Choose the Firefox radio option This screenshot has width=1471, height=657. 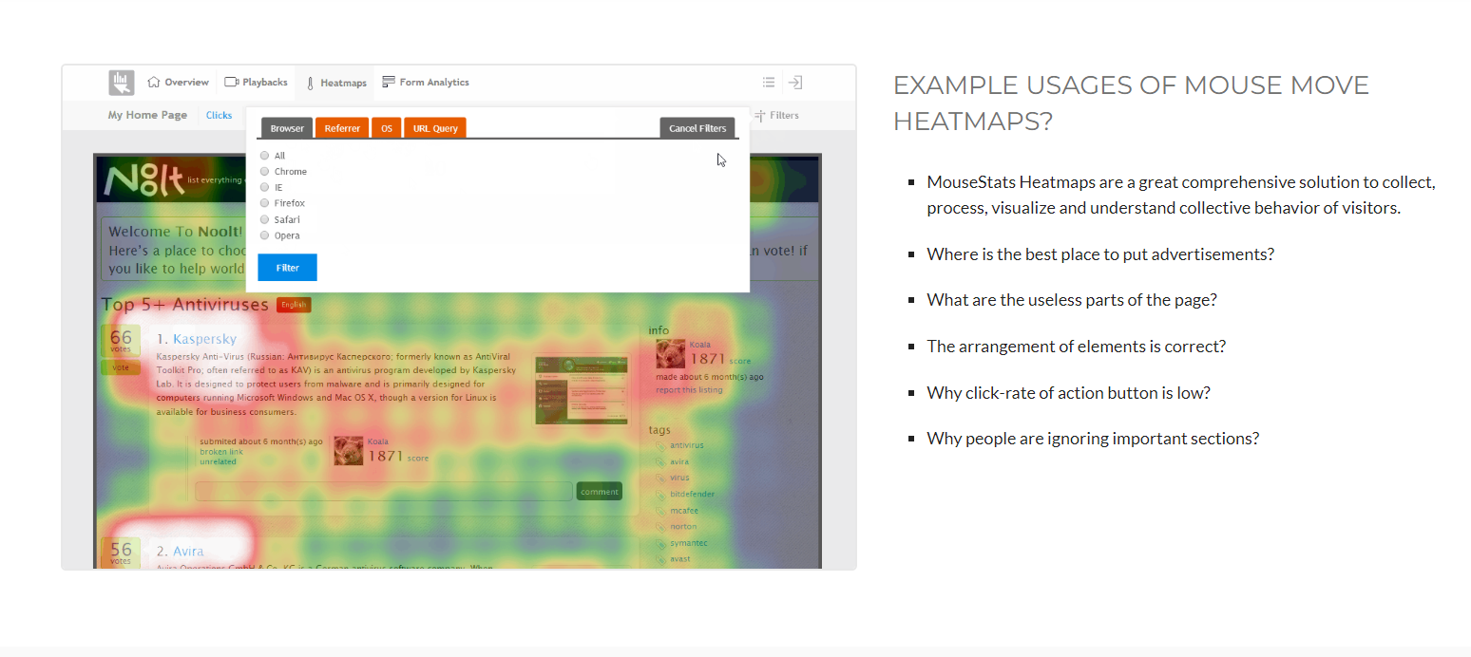click(x=264, y=203)
